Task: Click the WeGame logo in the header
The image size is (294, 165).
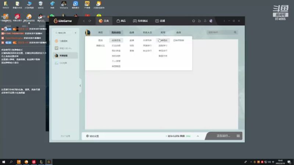Action: pos(63,21)
